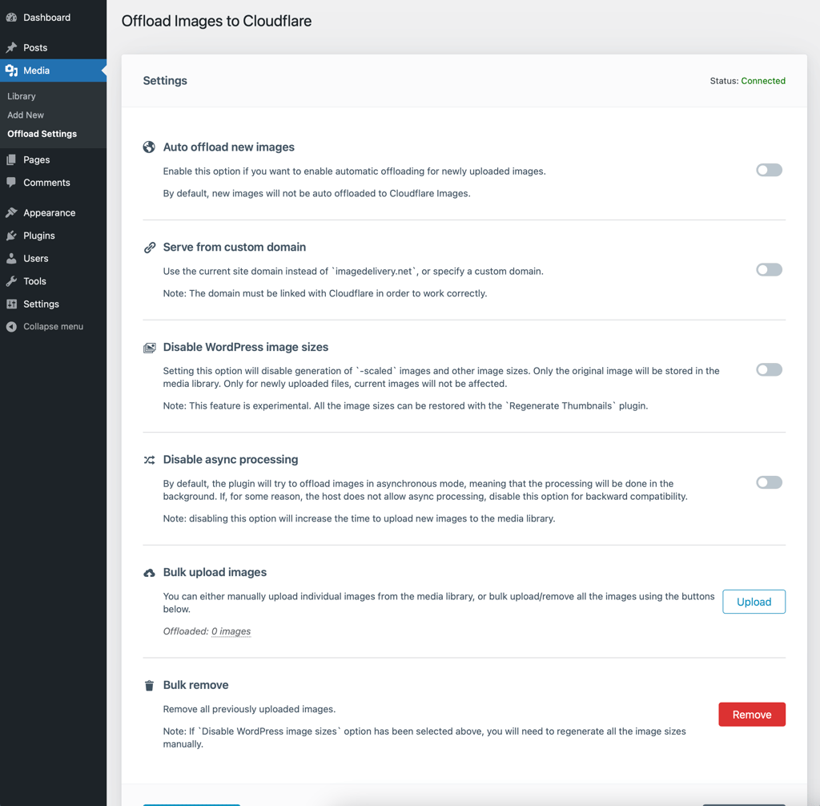This screenshot has width=820, height=806.
Task: Click the shuffle icon beside Disable async processing
Action: (150, 460)
